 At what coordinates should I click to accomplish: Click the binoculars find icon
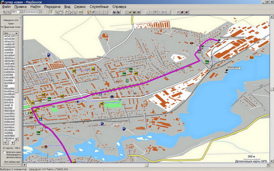pyautogui.click(x=178, y=12)
